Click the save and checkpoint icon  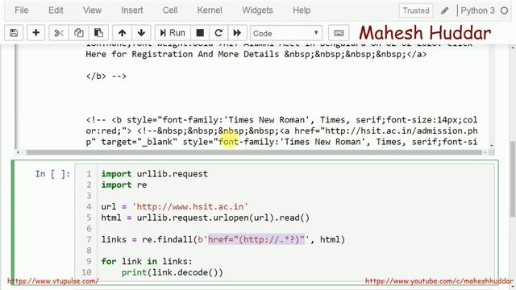coord(14,33)
